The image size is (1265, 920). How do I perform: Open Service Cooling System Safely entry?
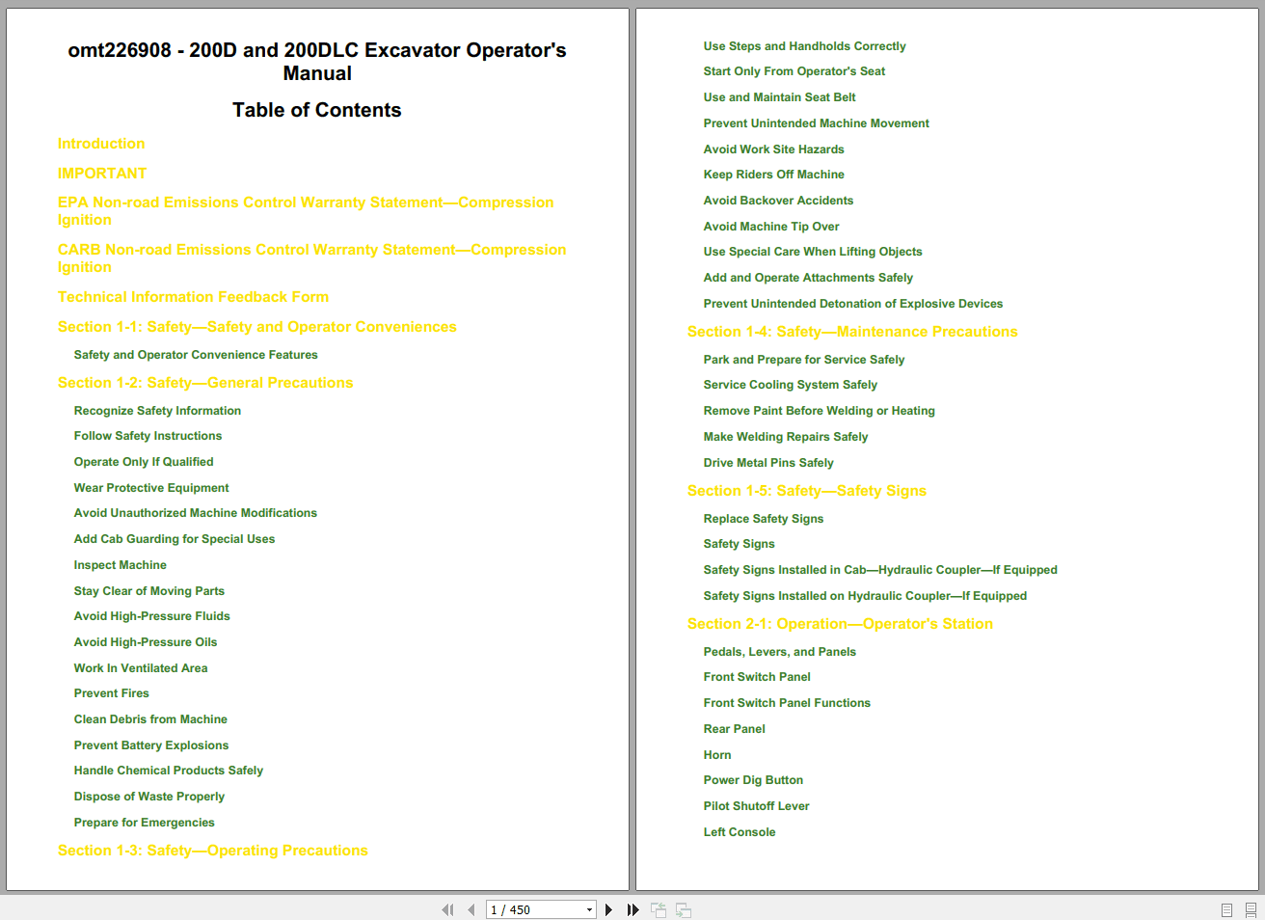(x=791, y=385)
